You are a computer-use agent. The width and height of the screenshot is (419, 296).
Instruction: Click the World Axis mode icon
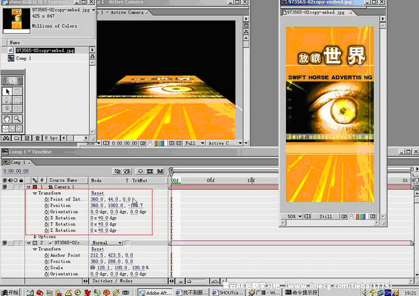[12, 128]
